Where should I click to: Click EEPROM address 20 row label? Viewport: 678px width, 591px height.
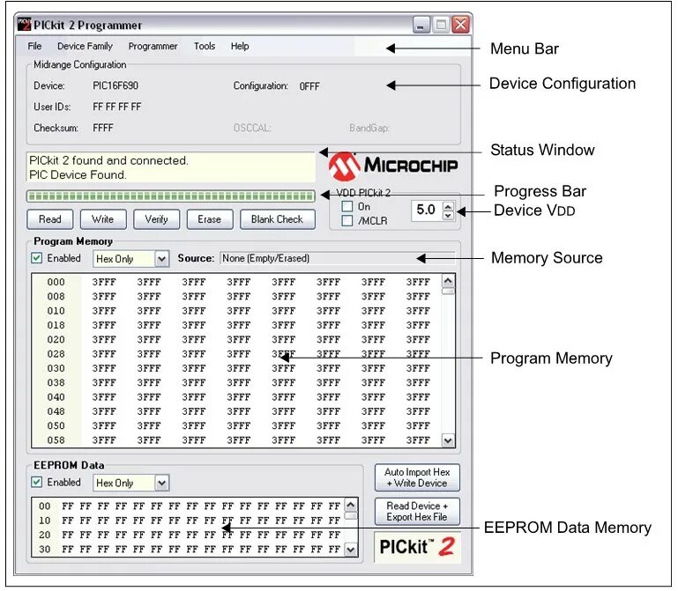click(45, 535)
